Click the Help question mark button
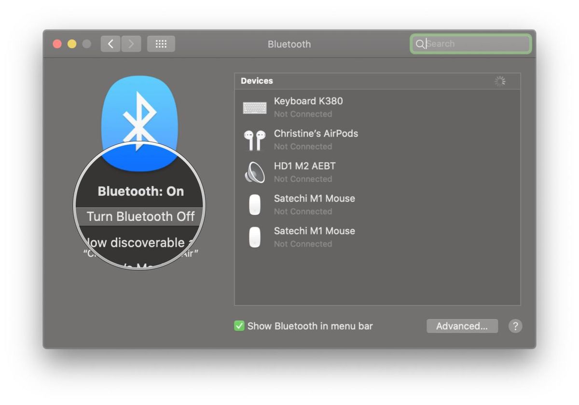The image size is (579, 405). (x=515, y=326)
